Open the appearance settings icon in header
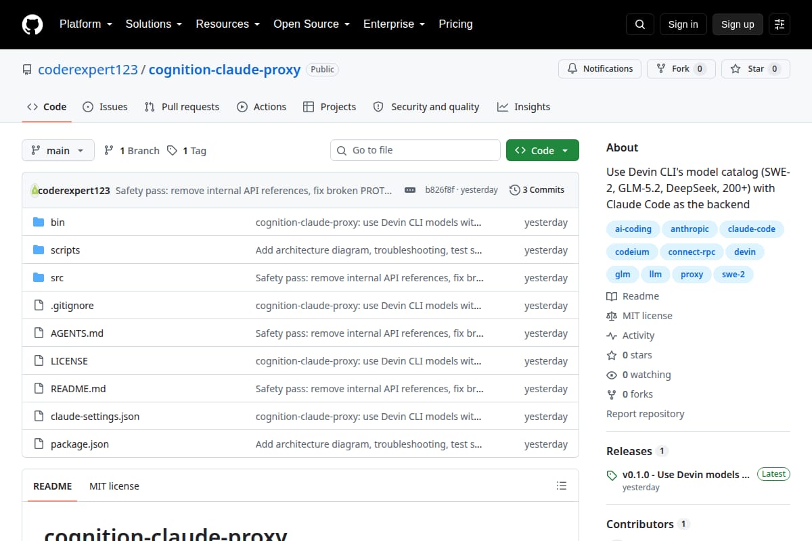 (x=780, y=24)
